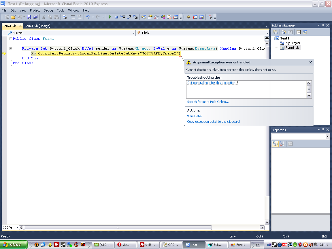Click the editor vertical scrollbar down arrow
This screenshot has width=332, height=249.
click(267, 222)
